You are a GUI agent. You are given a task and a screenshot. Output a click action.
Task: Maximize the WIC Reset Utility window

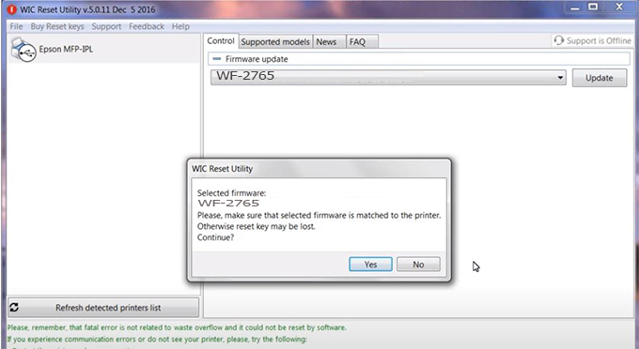tap(593, 7)
